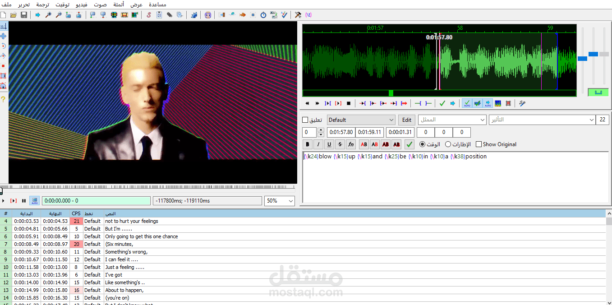This screenshot has height=305, width=612.
Task: Click the Edit style button
Action: [407, 120]
